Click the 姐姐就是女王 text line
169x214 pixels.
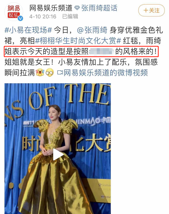29,62
